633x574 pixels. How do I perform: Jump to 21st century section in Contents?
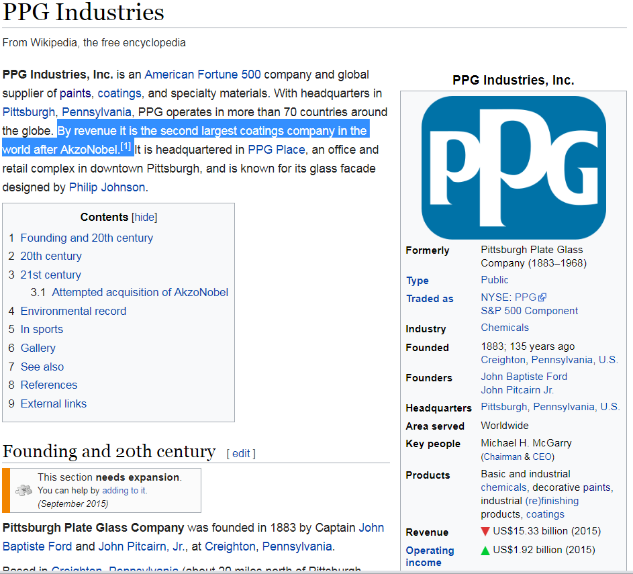(51, 275)
